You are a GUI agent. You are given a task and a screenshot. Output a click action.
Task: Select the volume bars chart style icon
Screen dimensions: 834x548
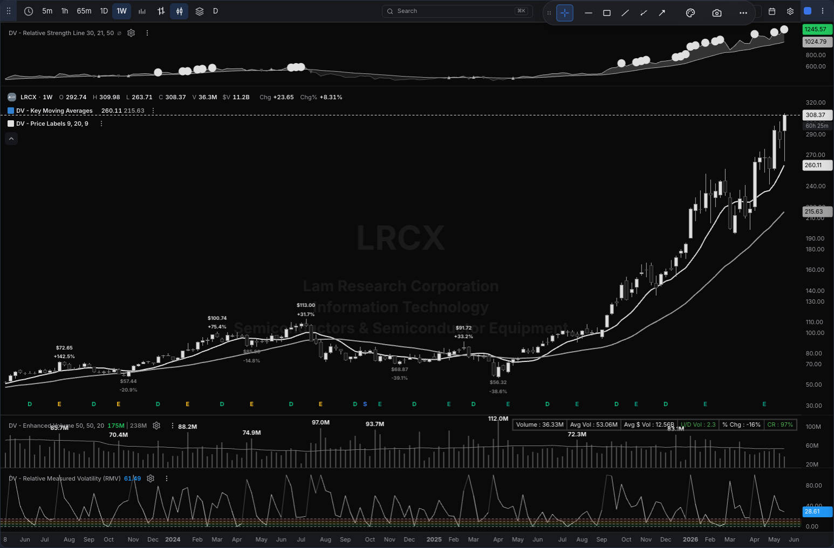click(x=142, y=11)
